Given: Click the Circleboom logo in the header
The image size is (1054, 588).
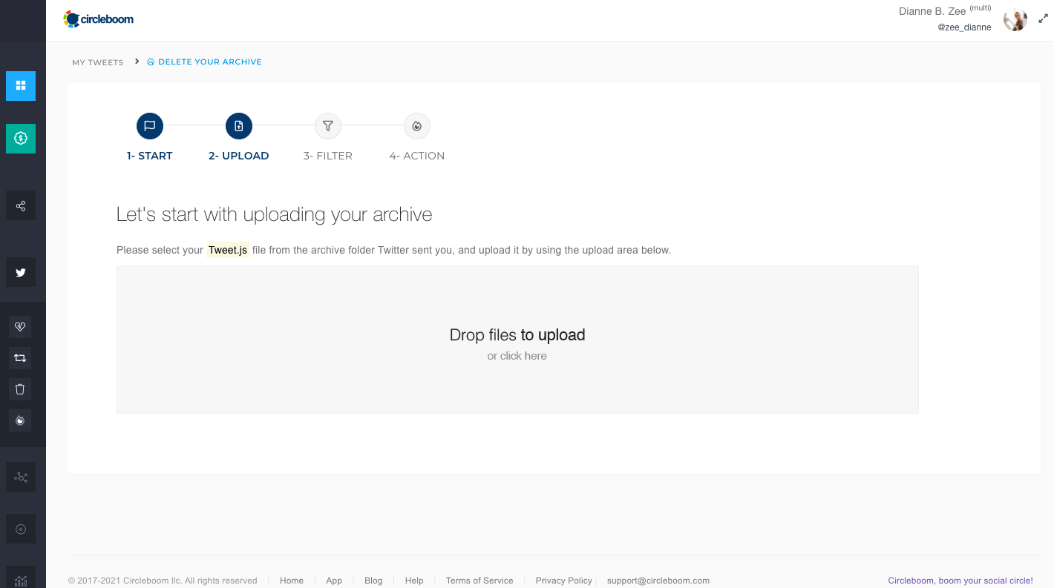Looking at the screenshot, I should point(98,19).
